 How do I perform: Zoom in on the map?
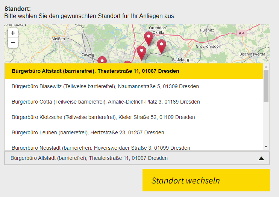[x=13, y=33]
